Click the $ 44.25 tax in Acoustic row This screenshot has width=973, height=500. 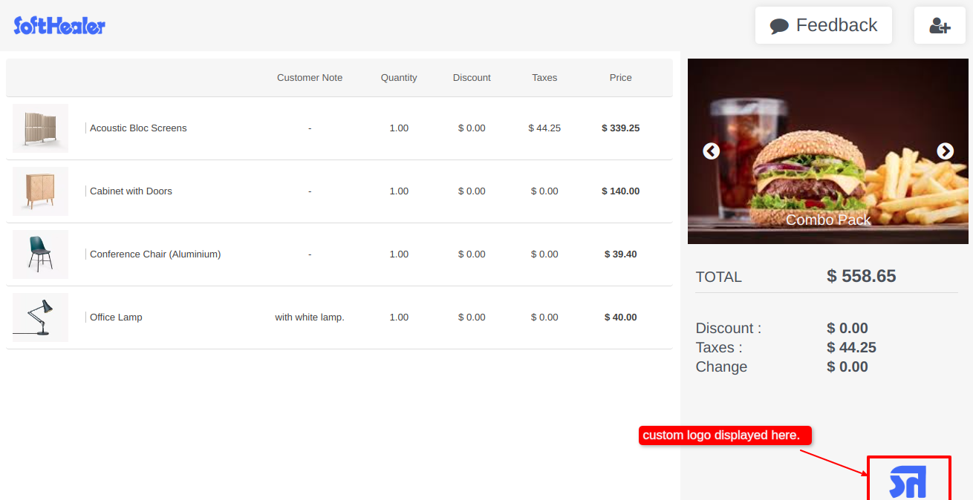pyautogui.click(x=544, y=128)
